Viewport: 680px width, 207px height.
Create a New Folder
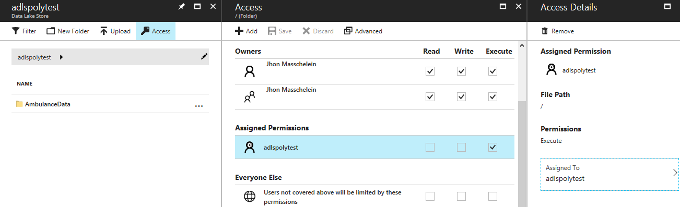[x=68, y=31]
